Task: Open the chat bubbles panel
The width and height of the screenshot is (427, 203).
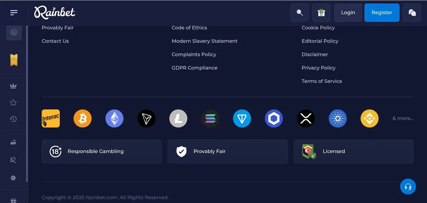Action: click(412, 13)
